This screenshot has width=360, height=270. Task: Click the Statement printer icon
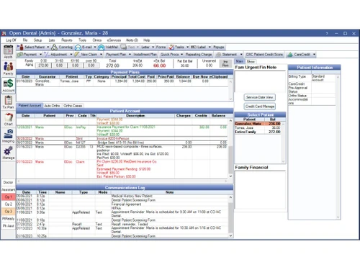(x=218, y=55)
